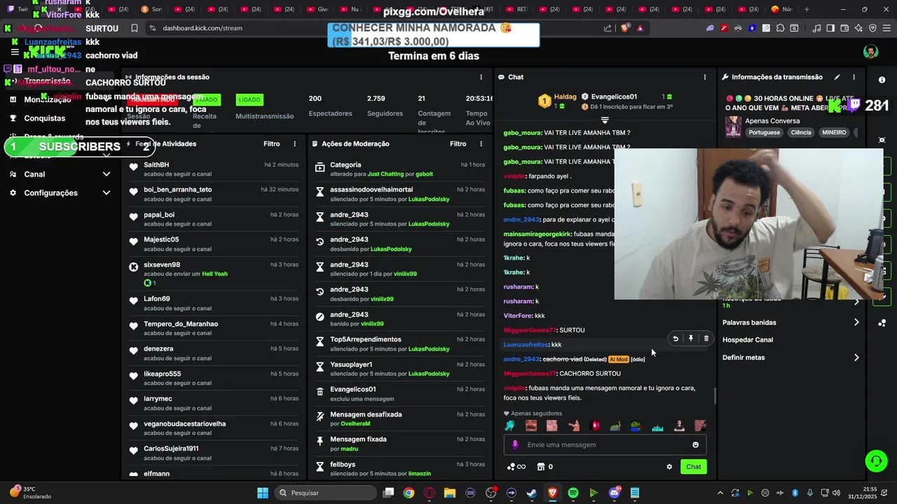
Task: Open Hospedar Canal option
Action: pos(748,339)
